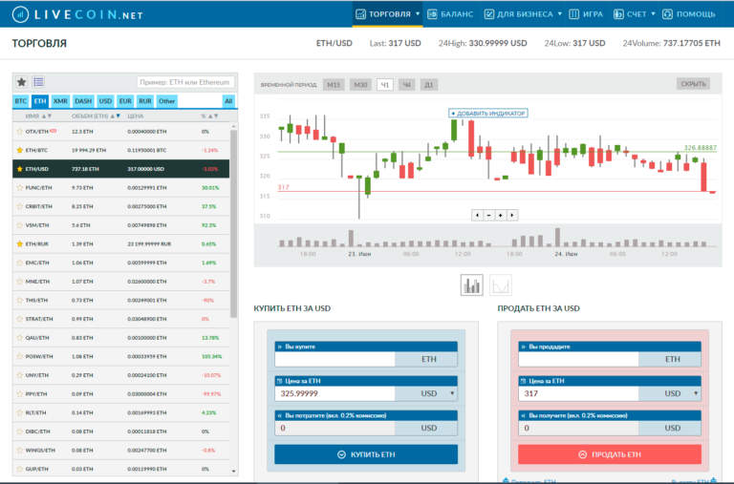The width and height of the screenshot is (734, 484).
Task: Open the БАЛАНС page
Action: coord(450,14)
